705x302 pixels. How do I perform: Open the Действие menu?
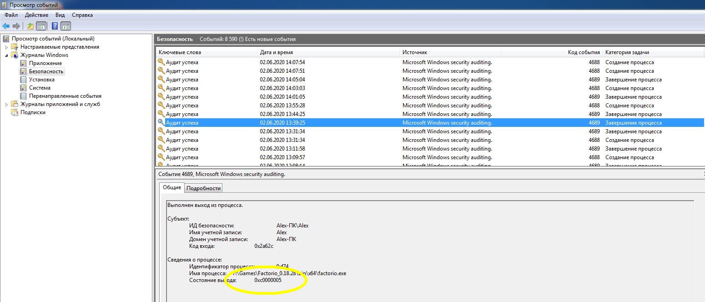click(x=36, y=15)
